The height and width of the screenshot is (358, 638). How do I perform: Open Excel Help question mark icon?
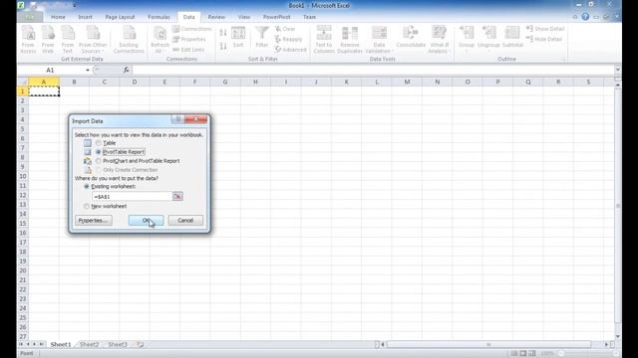point(585,17)
